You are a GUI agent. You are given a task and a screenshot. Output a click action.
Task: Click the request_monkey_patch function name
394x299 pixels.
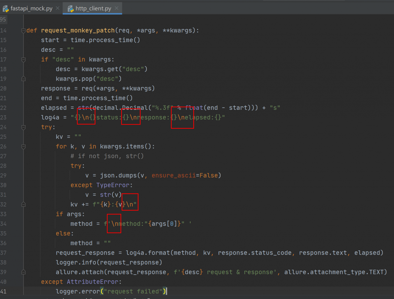(78, 30)
